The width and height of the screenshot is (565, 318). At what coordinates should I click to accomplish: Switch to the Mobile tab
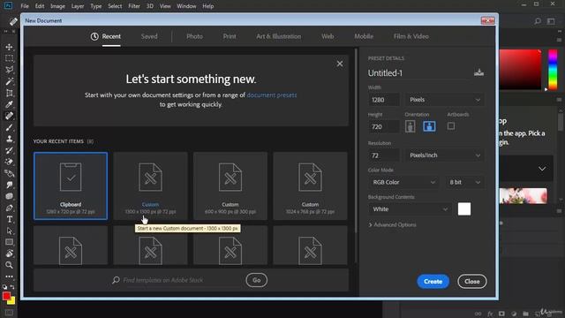pos(364,36)
